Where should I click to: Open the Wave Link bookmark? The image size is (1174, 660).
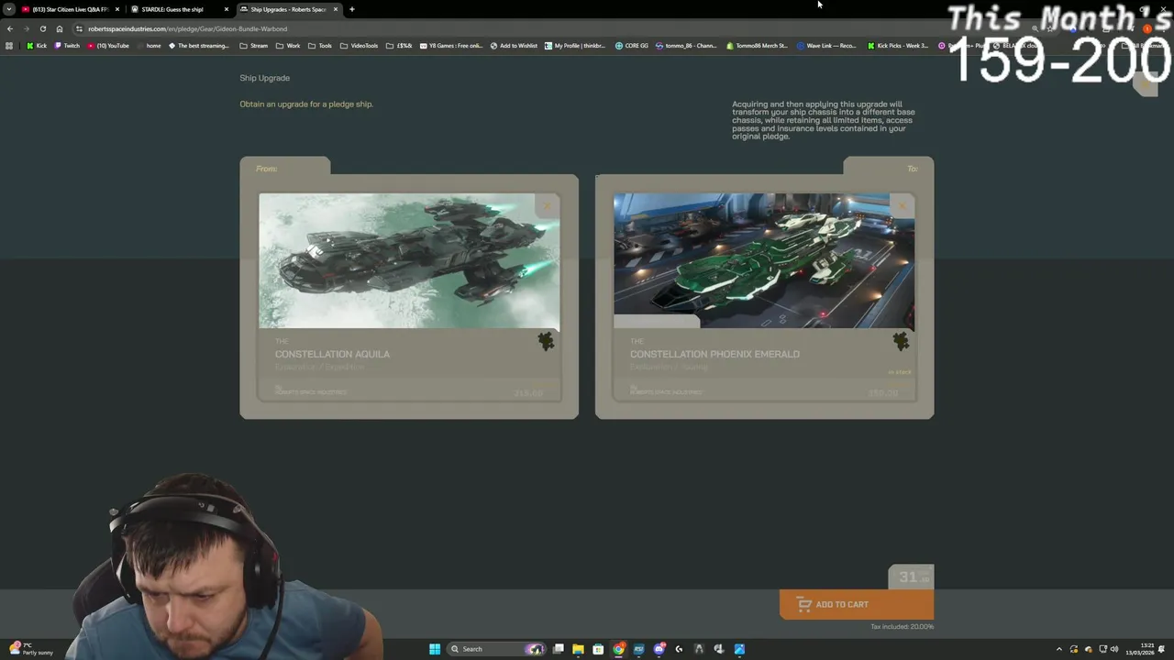(826, 45)
